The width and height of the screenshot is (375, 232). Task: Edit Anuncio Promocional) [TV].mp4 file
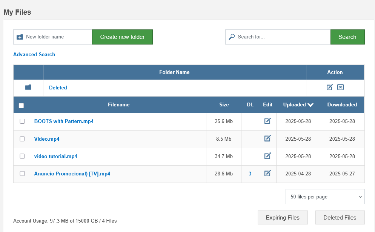point(267,173)
